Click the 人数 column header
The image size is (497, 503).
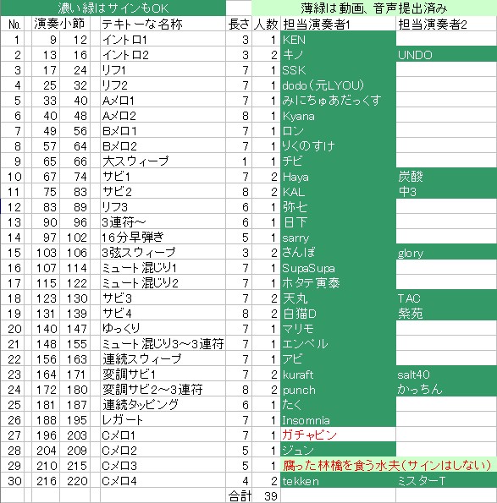[266, 24]
